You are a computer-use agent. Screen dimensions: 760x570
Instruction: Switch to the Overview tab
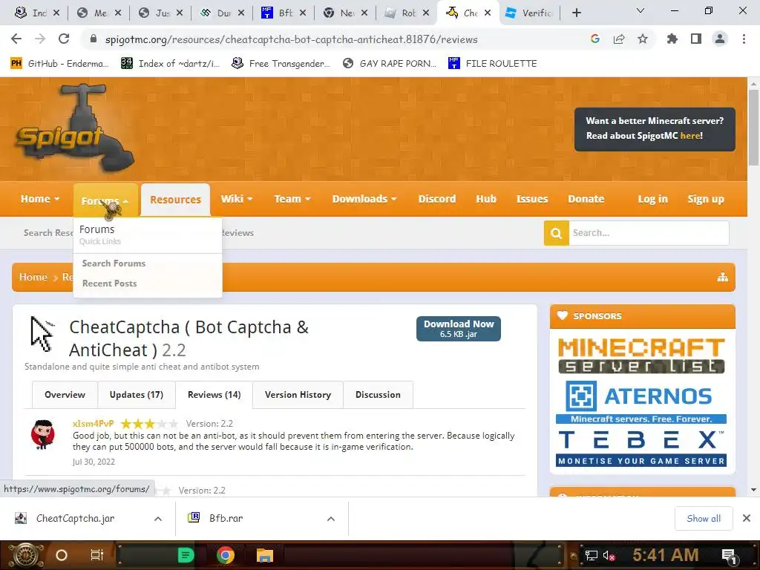coord(65,395)
